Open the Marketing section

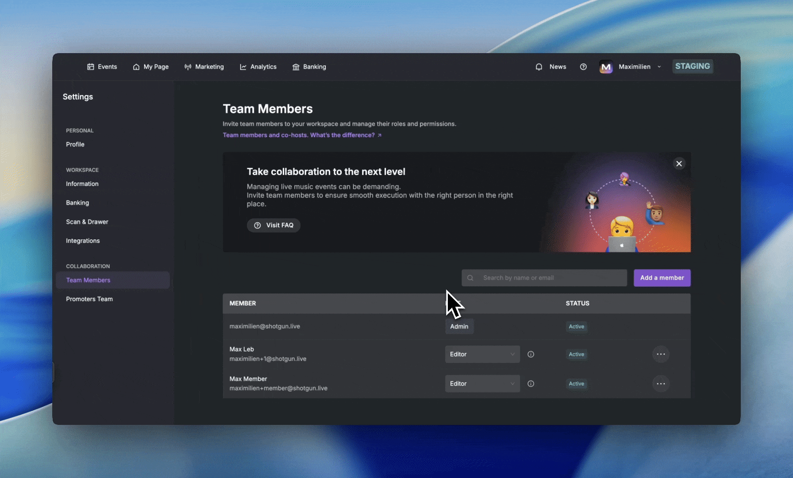[x=204, y=67]
